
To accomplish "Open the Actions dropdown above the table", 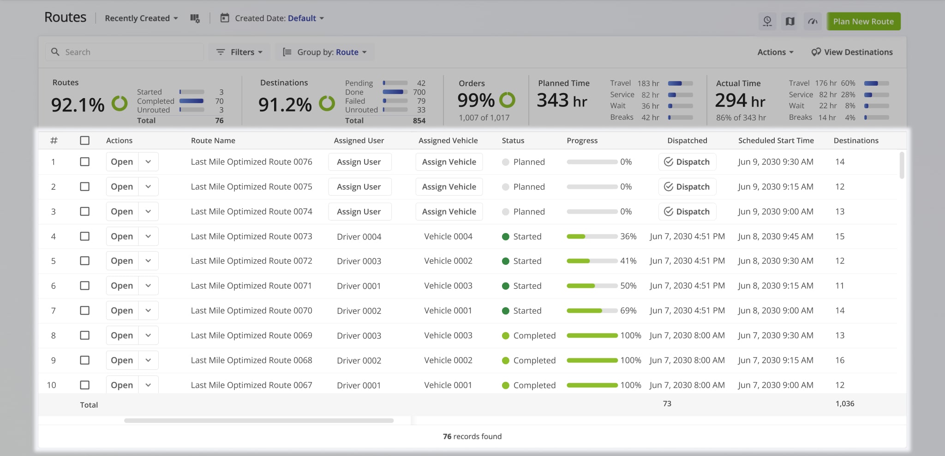I will [x=775, y=52].
